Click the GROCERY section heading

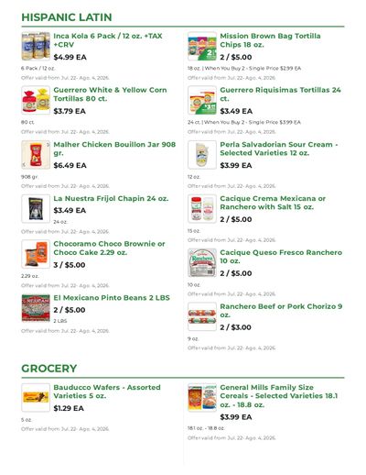click(48, 369)
